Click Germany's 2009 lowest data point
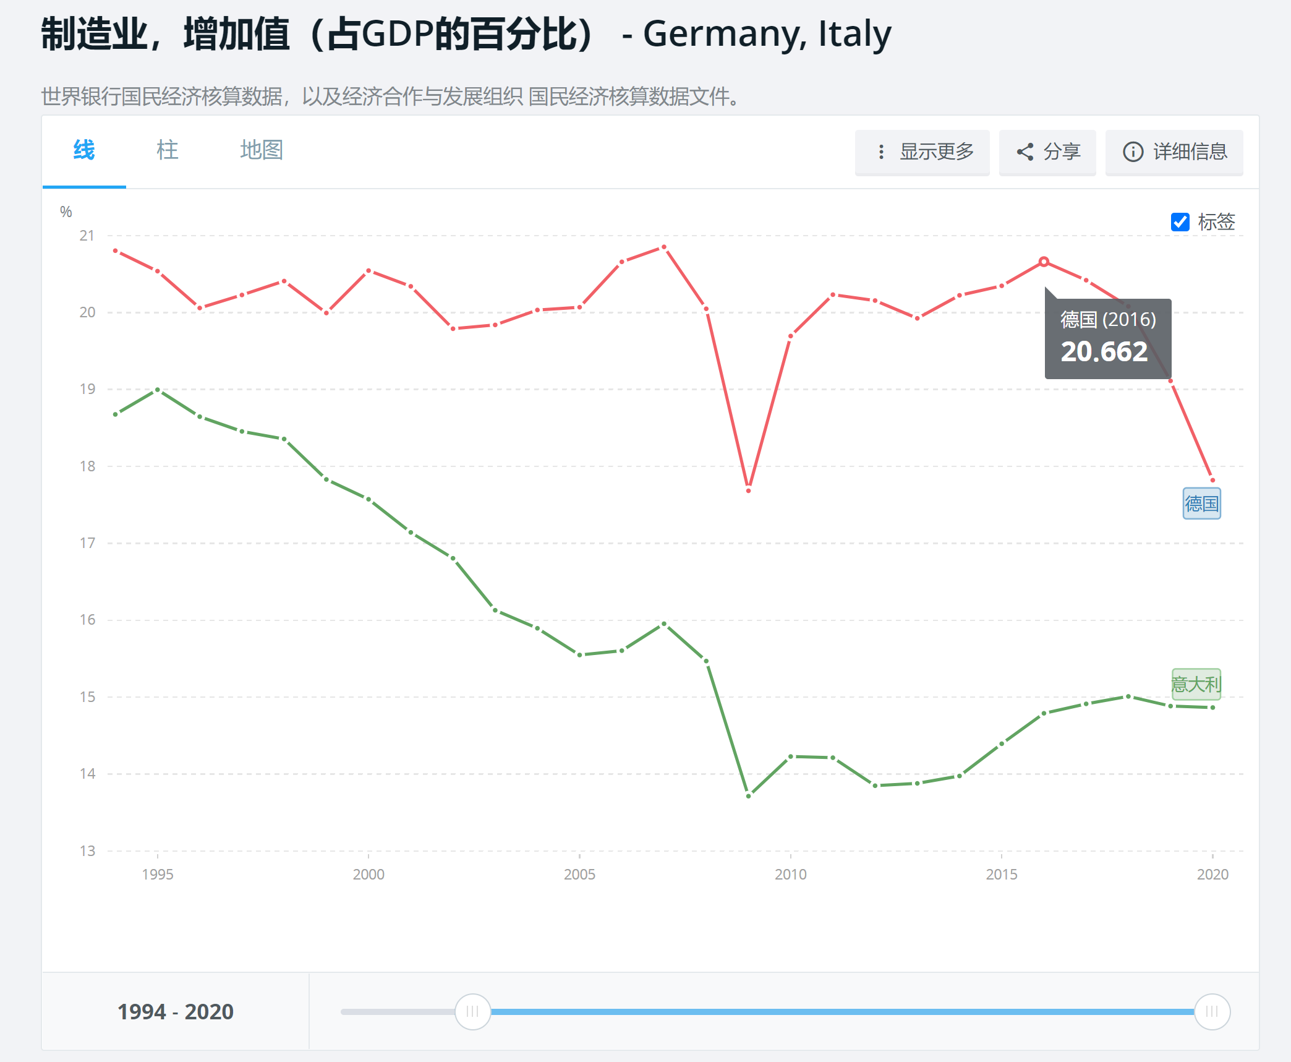Screen dimensions: 1291x1062 pos(748,490)
